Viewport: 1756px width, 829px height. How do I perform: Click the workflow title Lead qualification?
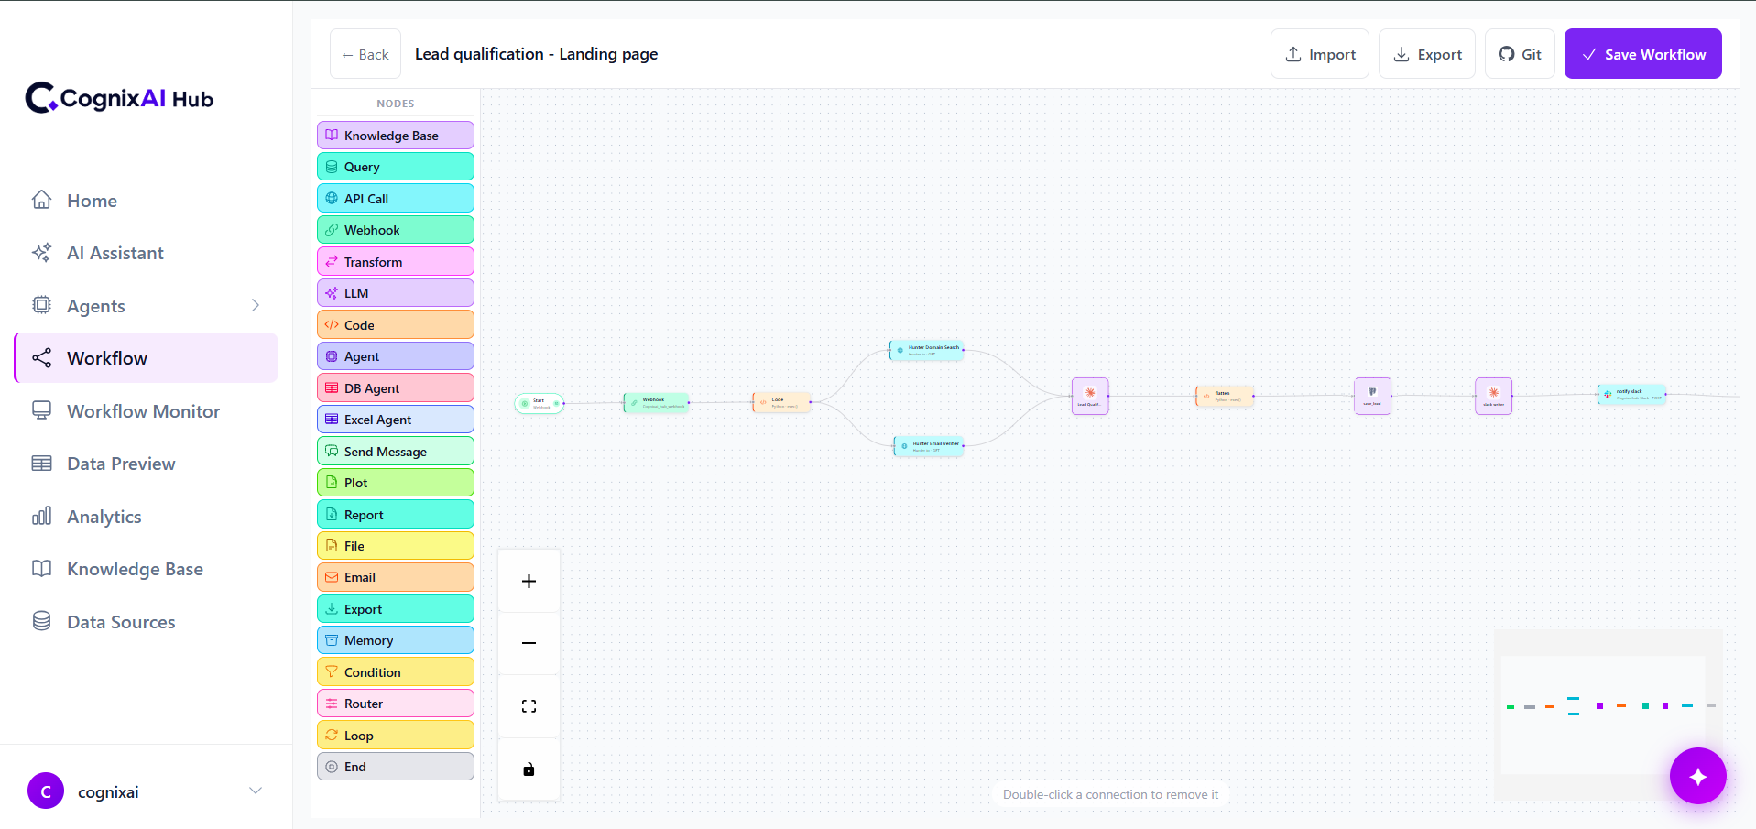pyautogui.click(x=536, y=54)
